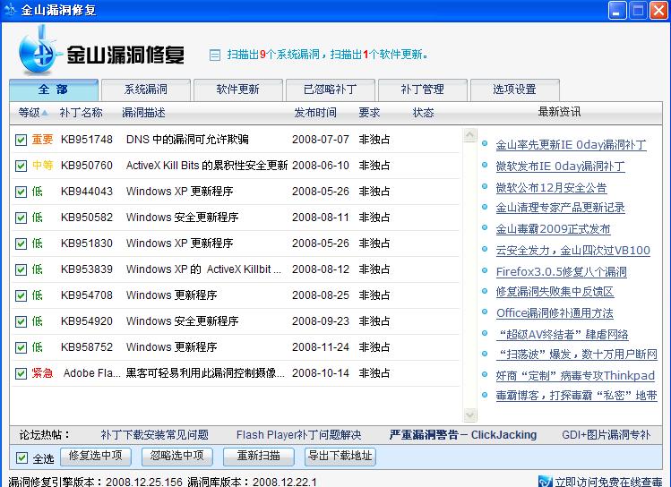The width and height of the screenshot is (671, 487).
Task: Uncheck the KB951748 patch checkbox
Action: pyautogui.click(x=21, y=140)
